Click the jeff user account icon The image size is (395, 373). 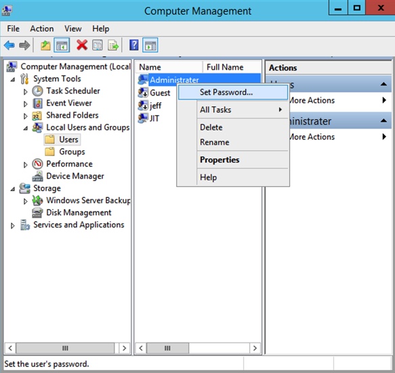point(143,106)
